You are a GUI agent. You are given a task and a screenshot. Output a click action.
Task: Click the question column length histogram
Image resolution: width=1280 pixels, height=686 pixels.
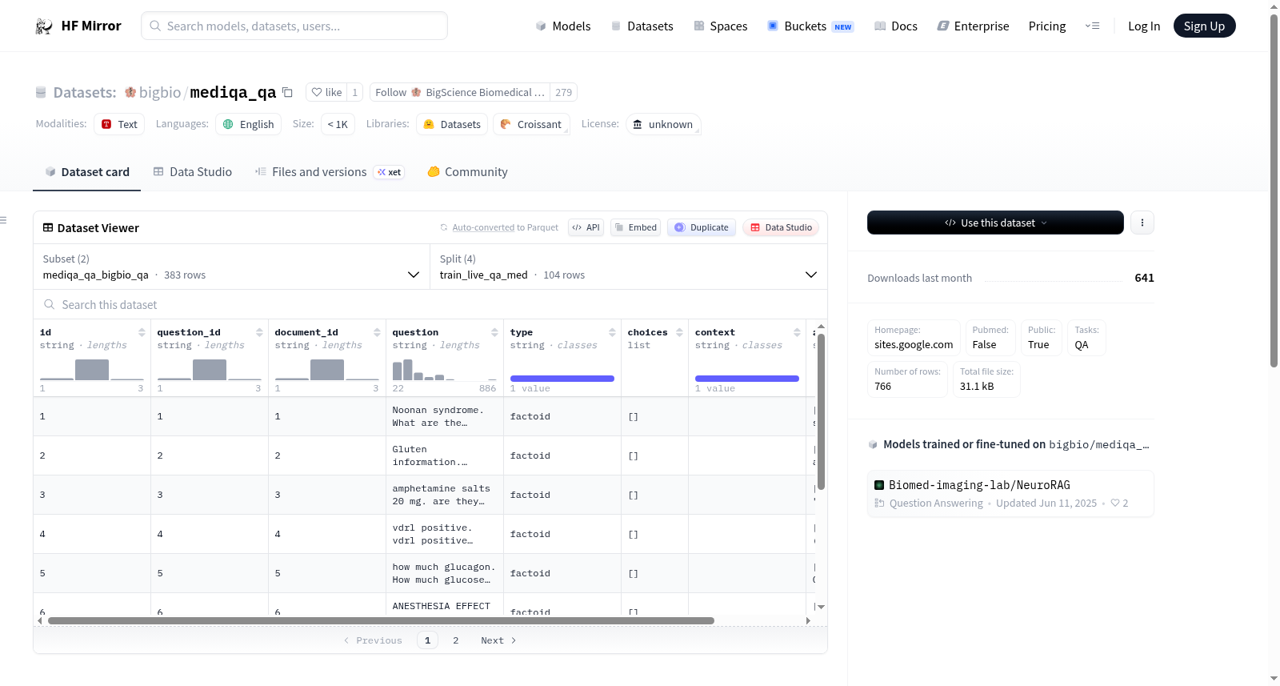pos(444,369)
